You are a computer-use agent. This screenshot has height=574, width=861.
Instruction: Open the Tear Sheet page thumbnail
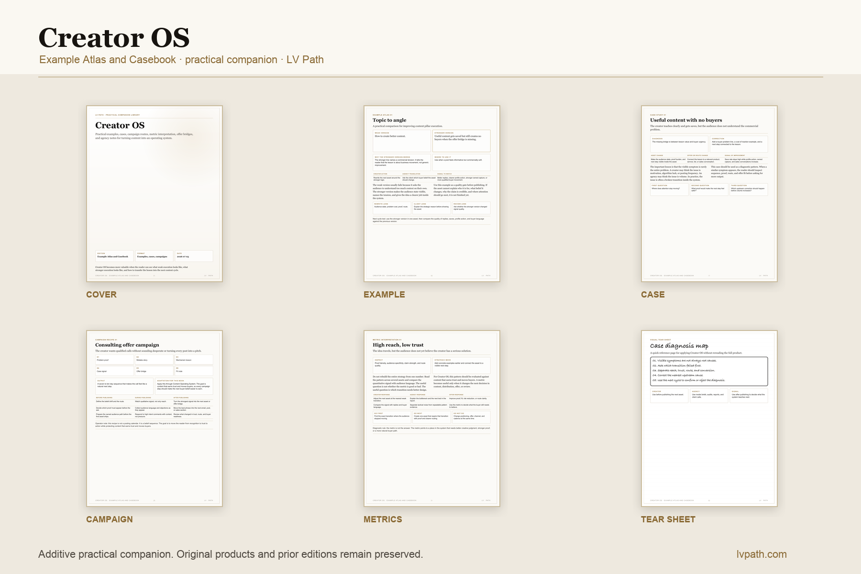tap(709, 419)
